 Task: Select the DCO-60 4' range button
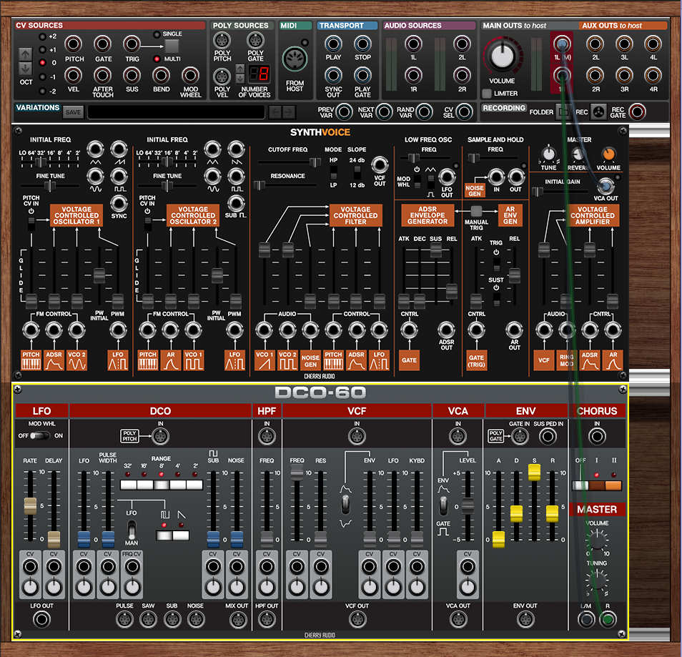[x=178, y=485]
